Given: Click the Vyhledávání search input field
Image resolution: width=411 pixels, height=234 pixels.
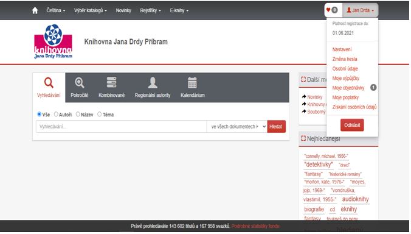Looking at the screenshot, I should (122, 127).
